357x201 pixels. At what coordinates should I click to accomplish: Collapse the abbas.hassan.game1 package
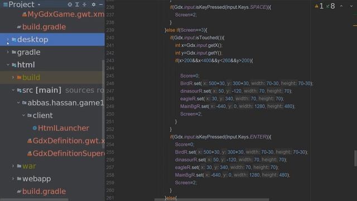pos(18,103)
